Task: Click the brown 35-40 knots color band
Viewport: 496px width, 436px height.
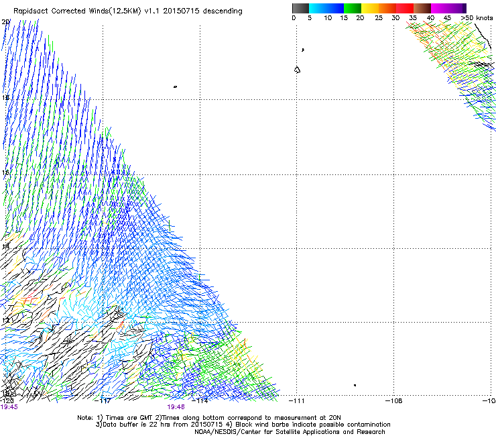Action: tap(422, 8)
